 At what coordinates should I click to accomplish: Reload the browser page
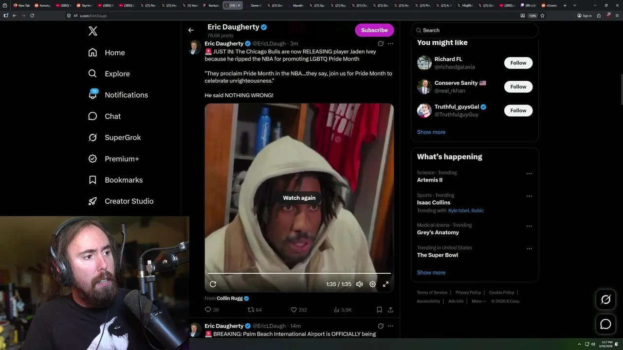pos(32,16)
